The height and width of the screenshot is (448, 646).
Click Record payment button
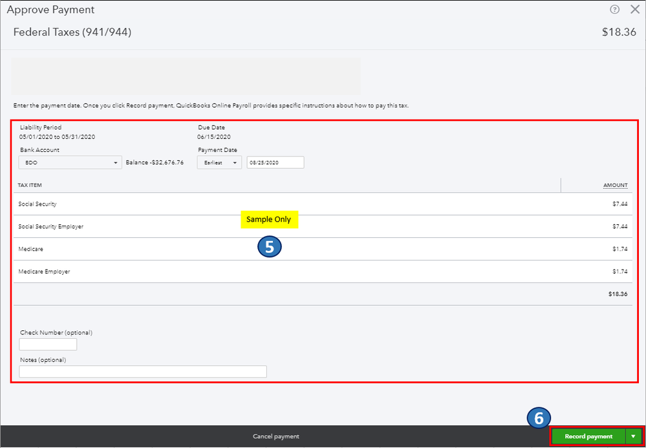tap(588, 436)
